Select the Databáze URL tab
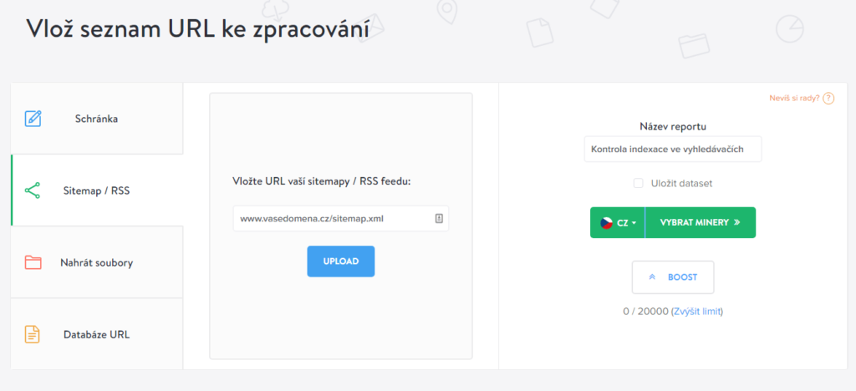856x391 pixels. pyautogui.click(x=97, y=334)
